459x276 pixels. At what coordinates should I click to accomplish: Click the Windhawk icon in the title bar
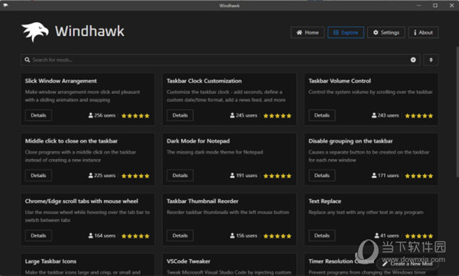(x=5, y=5)
